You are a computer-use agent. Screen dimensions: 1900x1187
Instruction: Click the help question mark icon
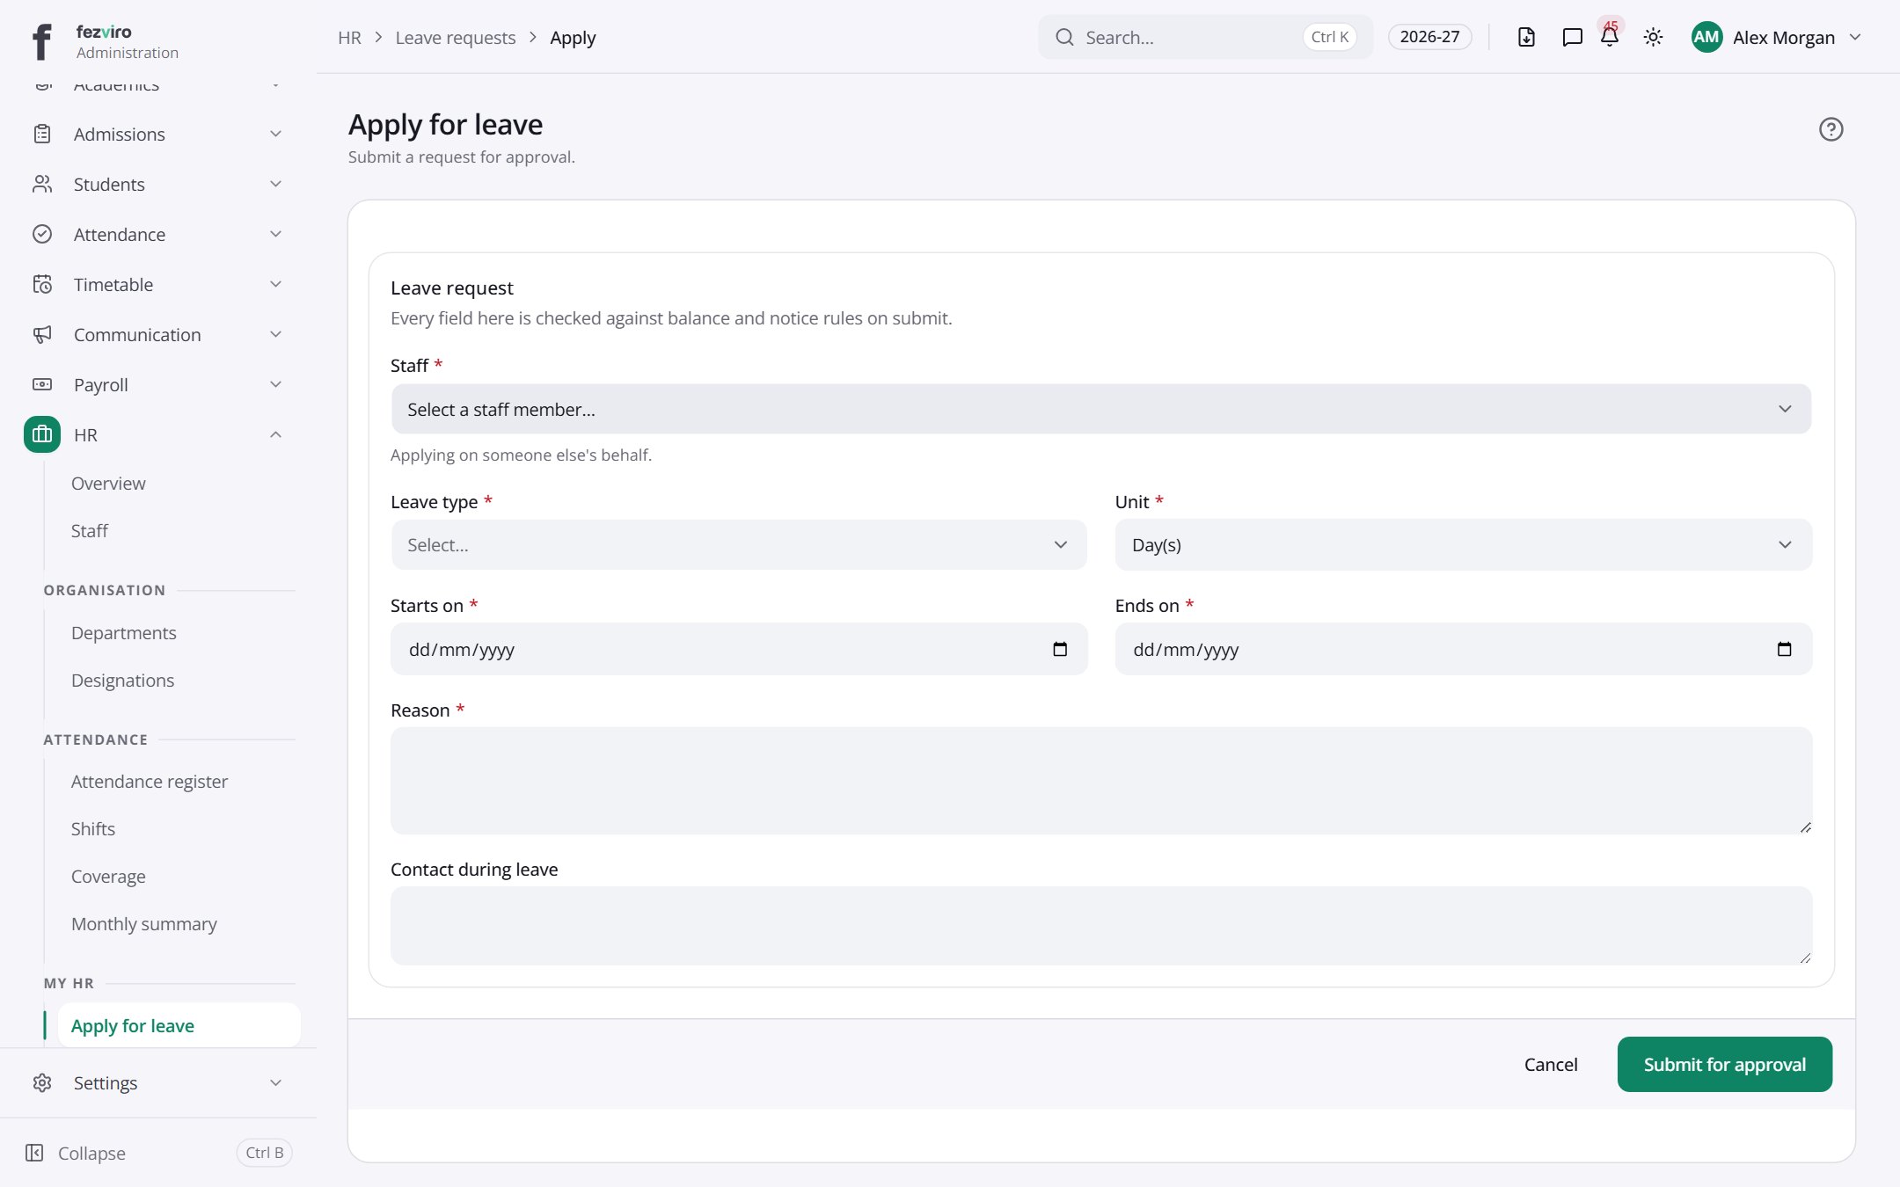coord(1831,129)
